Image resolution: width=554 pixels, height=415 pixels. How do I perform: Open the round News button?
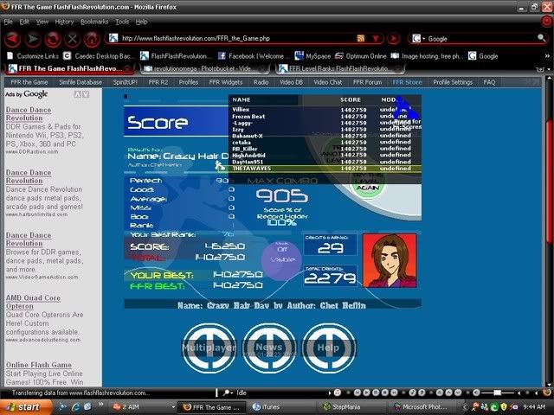268,347
